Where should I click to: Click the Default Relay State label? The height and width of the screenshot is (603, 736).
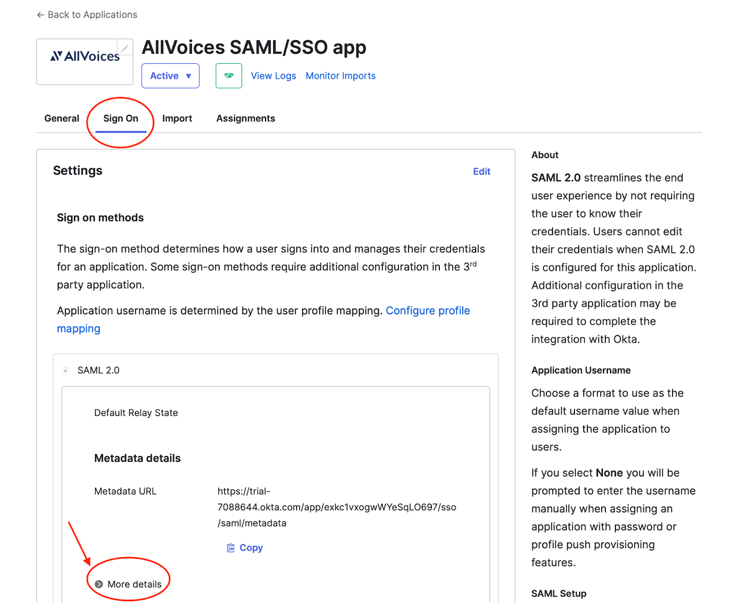tap(136, 413)
